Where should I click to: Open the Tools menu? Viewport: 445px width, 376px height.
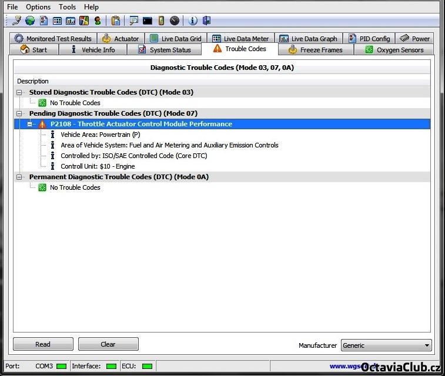[x=68, y=7]
